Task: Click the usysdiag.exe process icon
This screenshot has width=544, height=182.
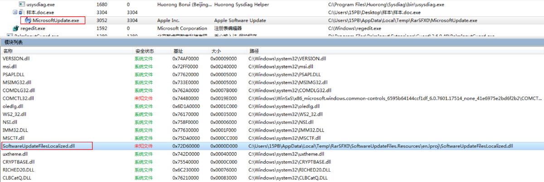Action: click(21, 4)
